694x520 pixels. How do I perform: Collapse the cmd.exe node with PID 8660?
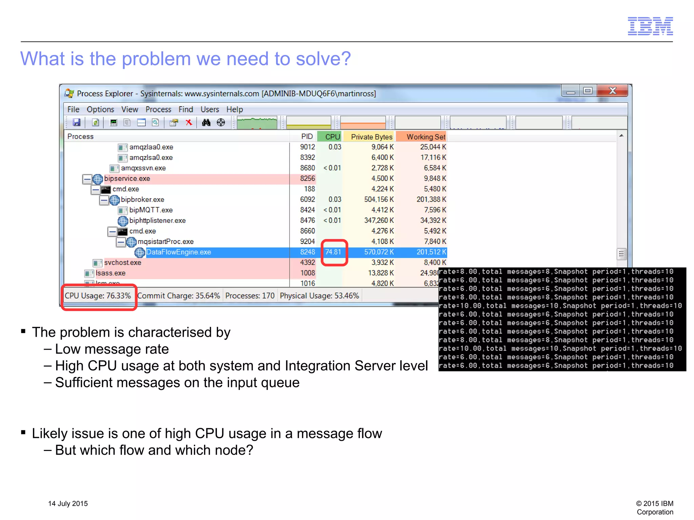pos(113,231)
